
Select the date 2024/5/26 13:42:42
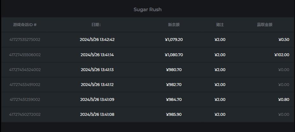(97, 40)
